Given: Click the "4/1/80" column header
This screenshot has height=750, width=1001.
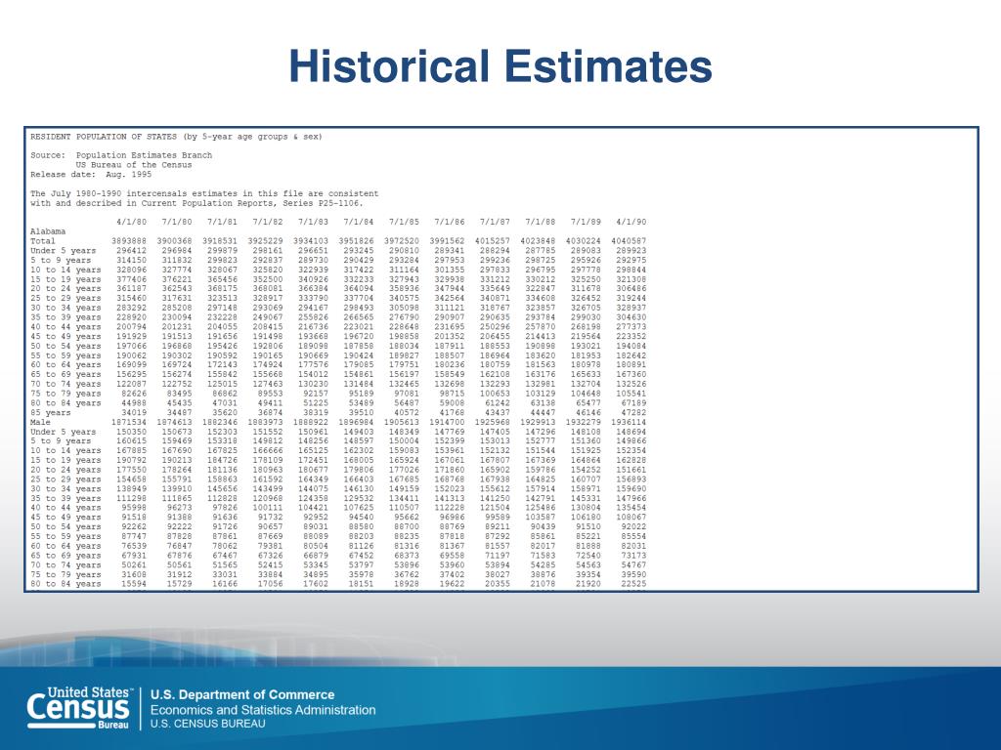Looking at the screenshot, I should pos(131,222).
